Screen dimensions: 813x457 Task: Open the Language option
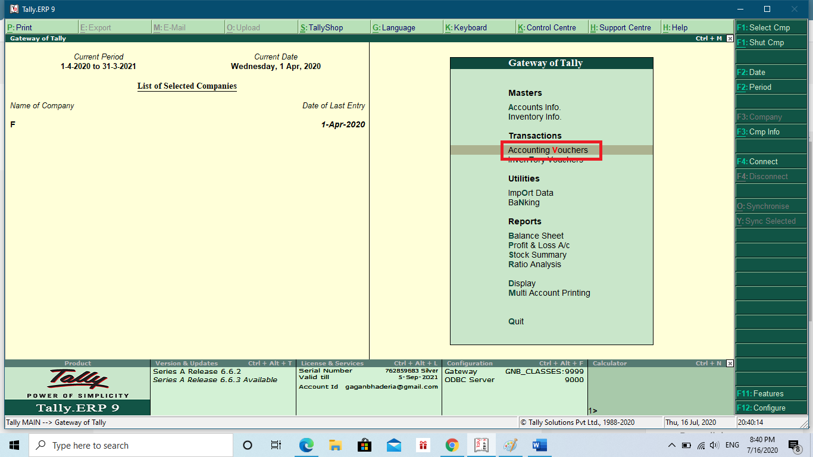pyautogui.click(x=407, y=27)
